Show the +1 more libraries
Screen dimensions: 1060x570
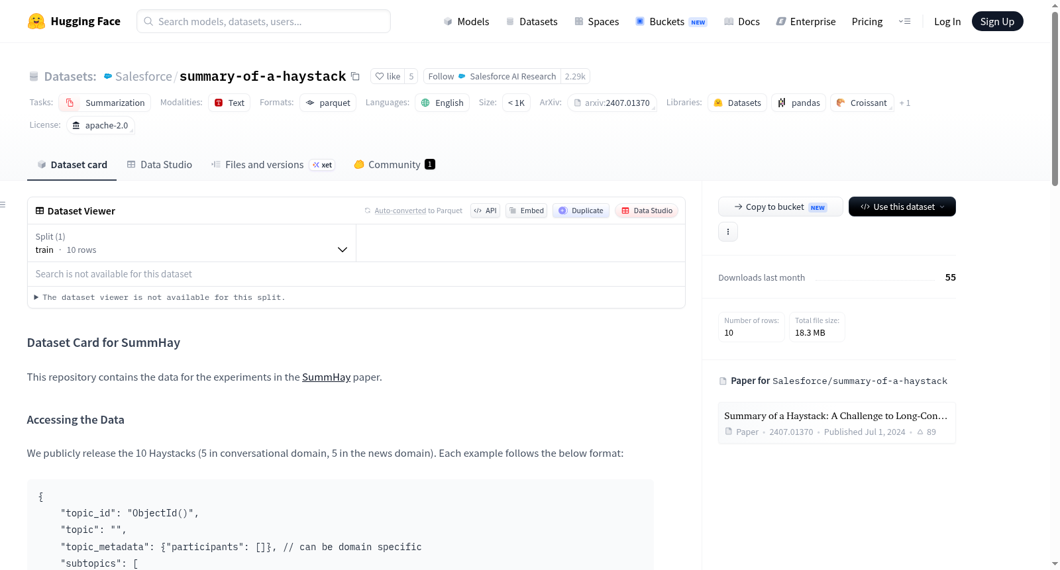[x=905, y=103]
